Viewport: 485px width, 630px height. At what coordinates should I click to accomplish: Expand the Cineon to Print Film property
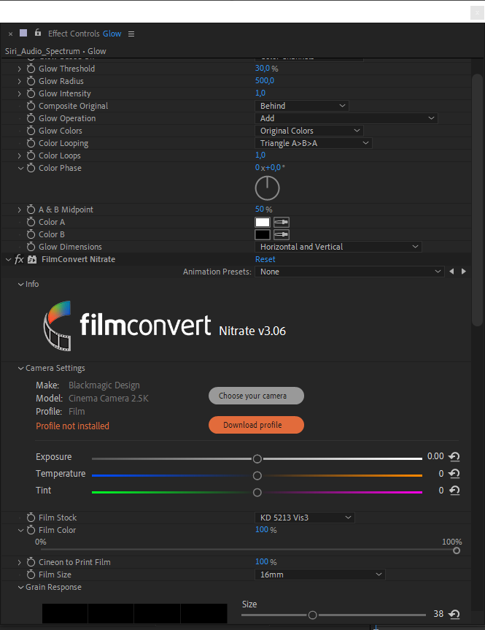pos(19,563)
